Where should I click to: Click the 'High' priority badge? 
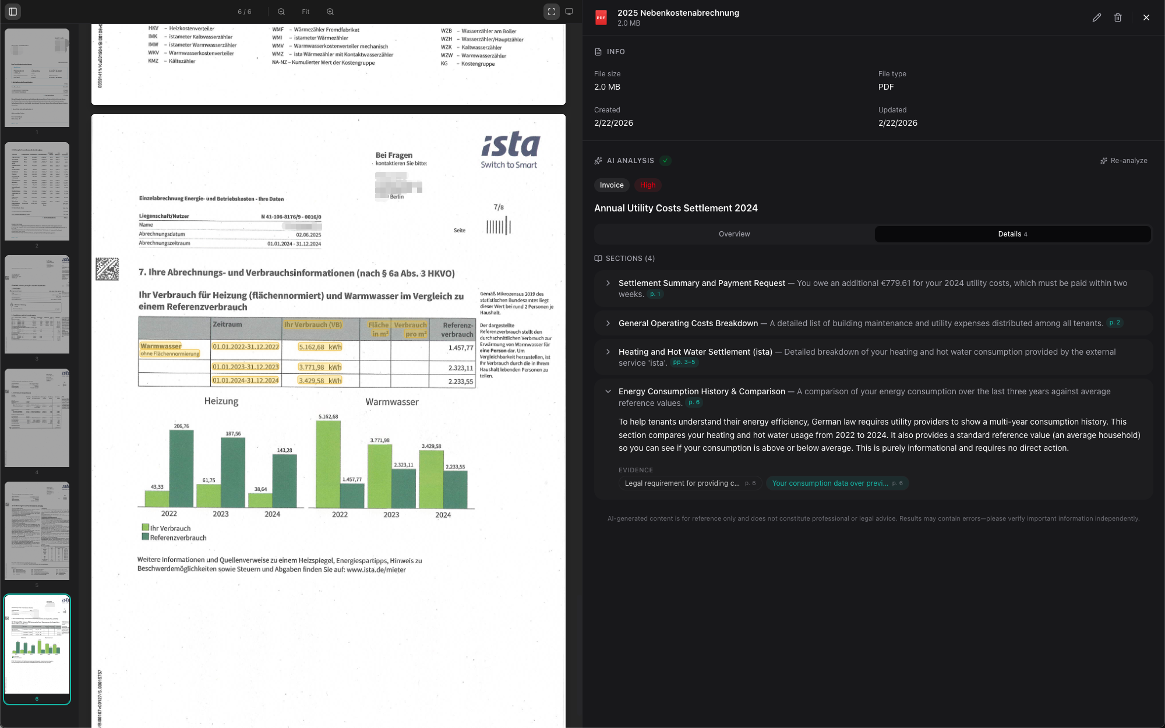tap(648, 185)
